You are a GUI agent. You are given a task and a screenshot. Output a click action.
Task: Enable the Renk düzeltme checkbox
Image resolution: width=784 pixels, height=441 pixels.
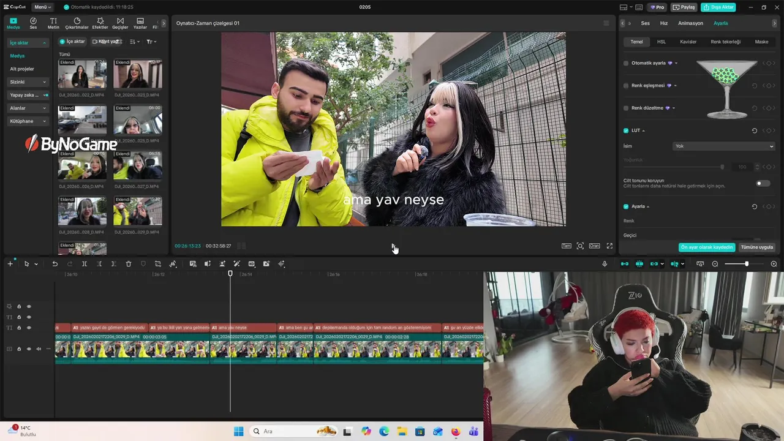click(626, 108)
